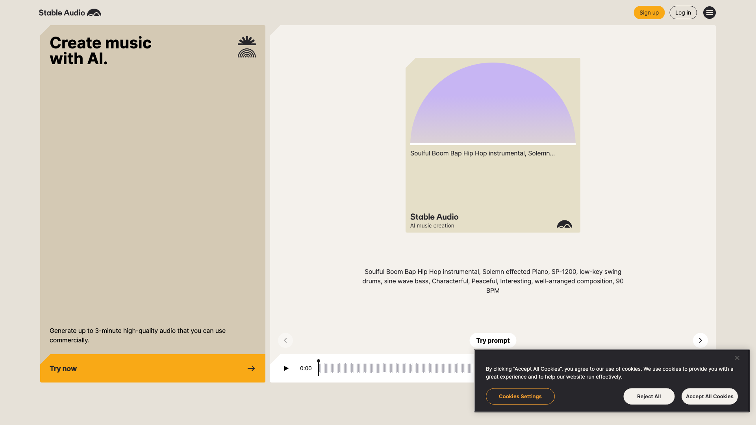Click 'AI music creation' card subtitle
Image resolution: width=756 pixels, height=425 pixels.
432,225
